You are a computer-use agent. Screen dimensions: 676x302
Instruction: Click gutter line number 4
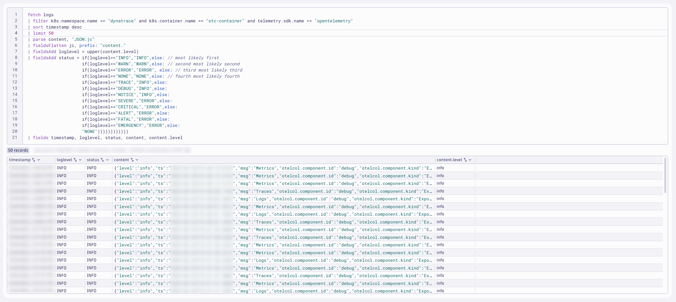point(16,33)
